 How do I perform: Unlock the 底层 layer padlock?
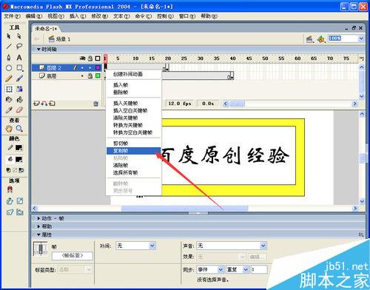point(90,76)
